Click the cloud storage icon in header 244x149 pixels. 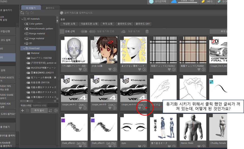tap(174, 2)
